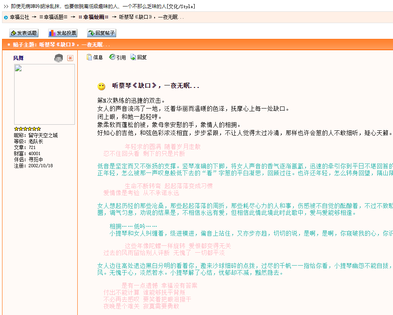393x315 pixels.
Task: Click the five-star rating under the avatar
Action: (x=28, y=129)
